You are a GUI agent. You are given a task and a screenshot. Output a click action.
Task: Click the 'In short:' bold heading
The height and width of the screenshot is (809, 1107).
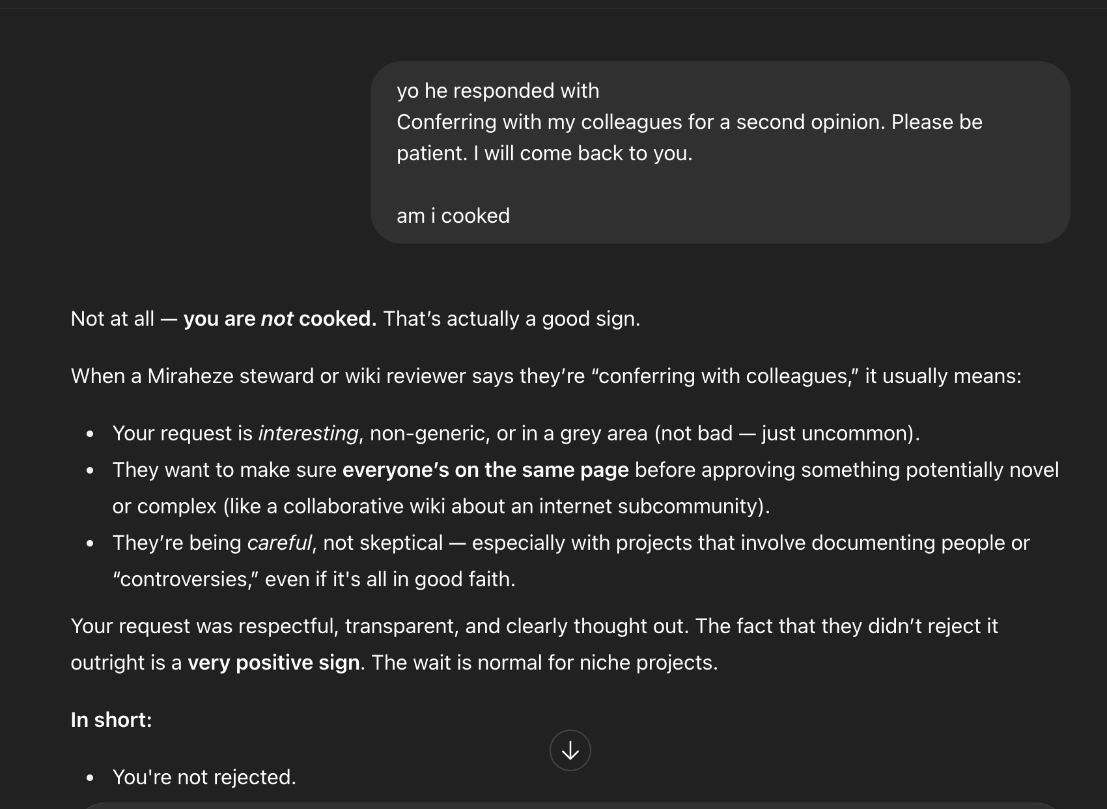(111, 720)
